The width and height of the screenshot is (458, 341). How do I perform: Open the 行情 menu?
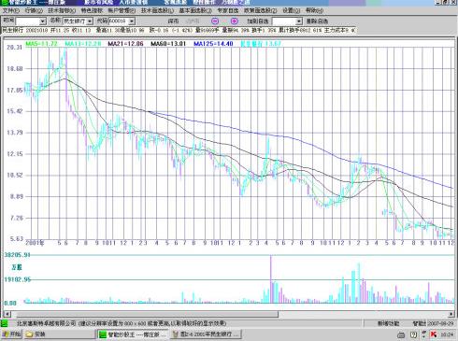pos(34,10)
